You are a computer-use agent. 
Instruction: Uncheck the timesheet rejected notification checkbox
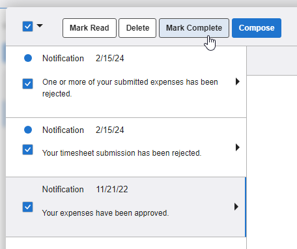(x=28, y=150)
